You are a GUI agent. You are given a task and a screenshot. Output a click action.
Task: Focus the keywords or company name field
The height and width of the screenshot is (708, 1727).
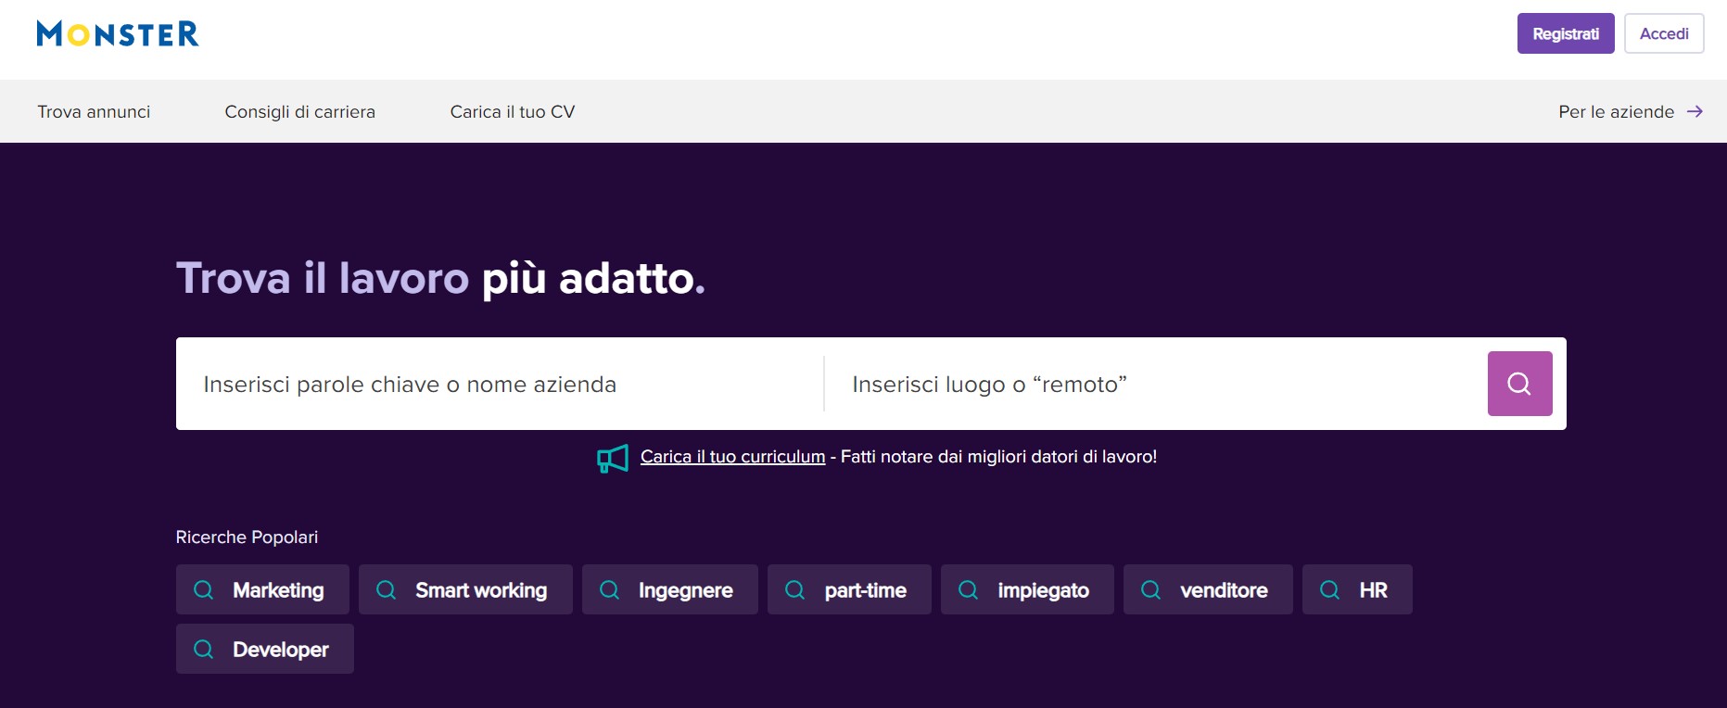click(x=501, y=385)
